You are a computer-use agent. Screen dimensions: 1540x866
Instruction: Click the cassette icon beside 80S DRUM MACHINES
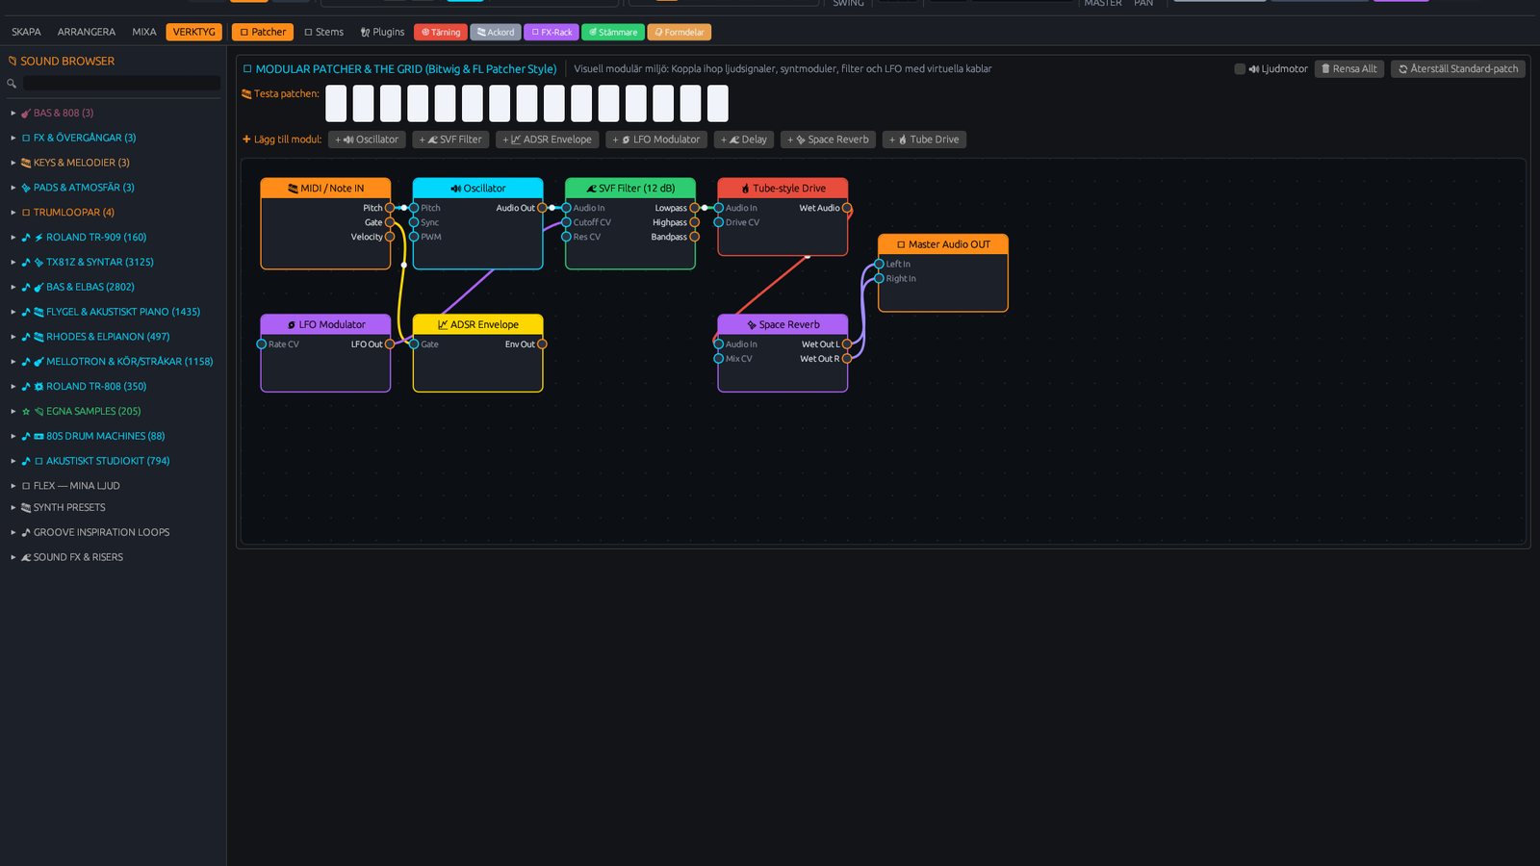(38, 436)
